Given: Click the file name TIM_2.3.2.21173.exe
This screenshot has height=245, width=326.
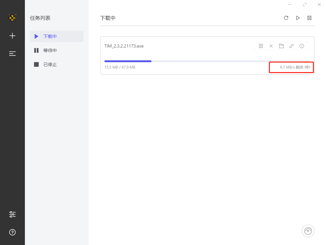Looking at the screenshot, I should tap(124, 46).
